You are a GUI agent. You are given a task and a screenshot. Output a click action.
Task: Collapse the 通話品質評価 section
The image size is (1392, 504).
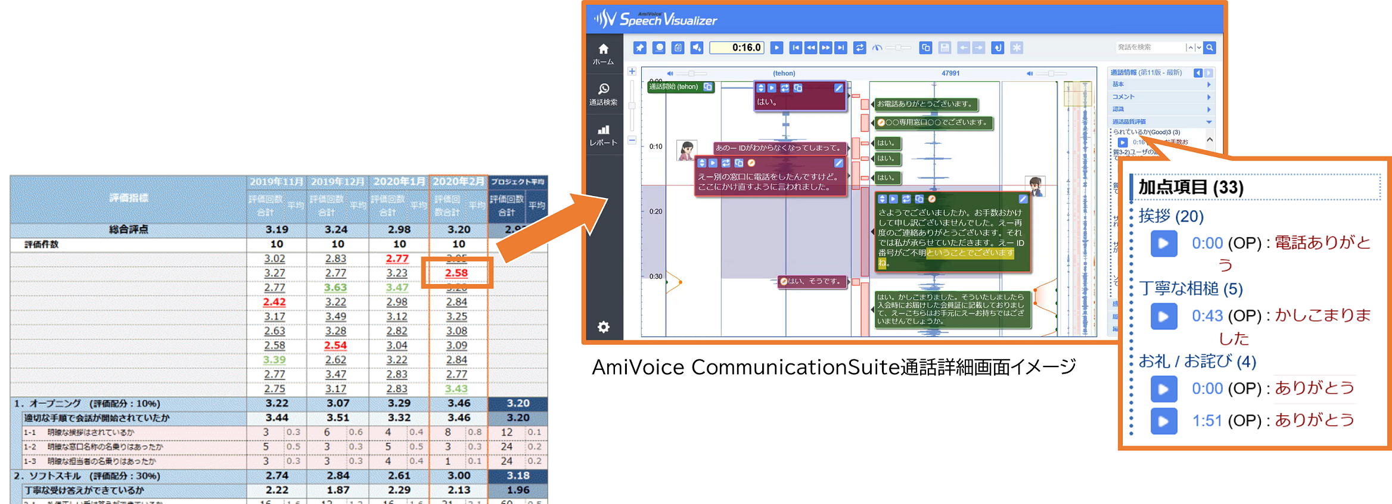click(1161, 122)
